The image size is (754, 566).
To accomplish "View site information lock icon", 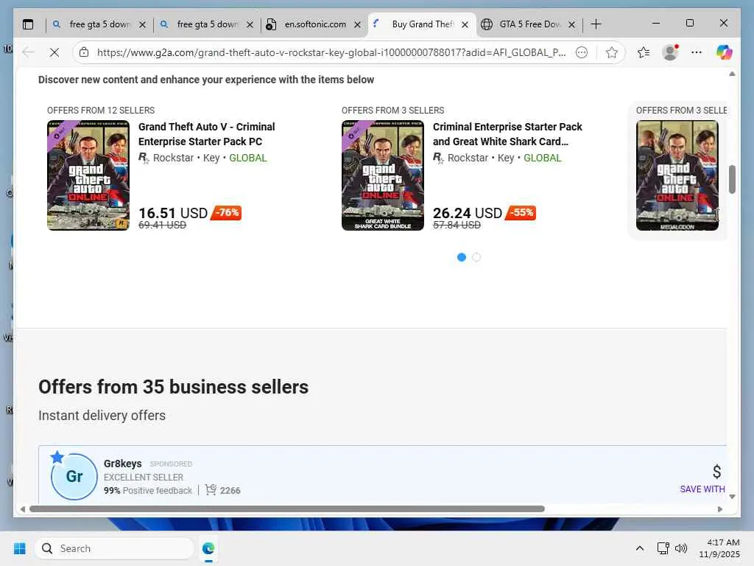I will 84,52.
